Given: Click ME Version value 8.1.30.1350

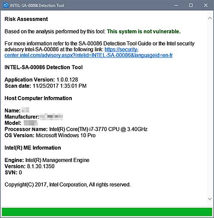Looking at the screenshot, I should point(41,166).
